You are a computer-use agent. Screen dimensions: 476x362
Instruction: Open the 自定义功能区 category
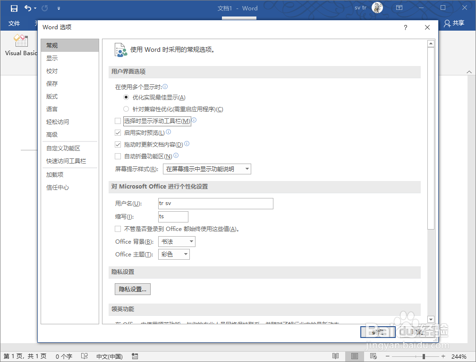70,148
